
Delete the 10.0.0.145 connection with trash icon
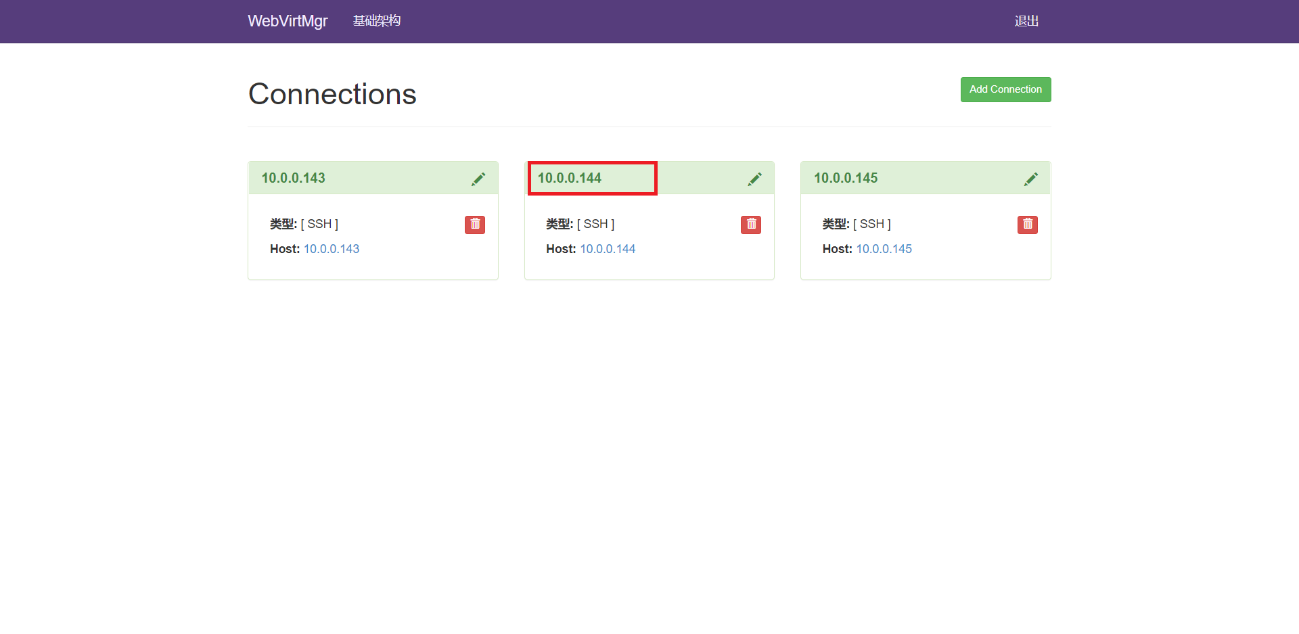click(x=1027, y=225)
